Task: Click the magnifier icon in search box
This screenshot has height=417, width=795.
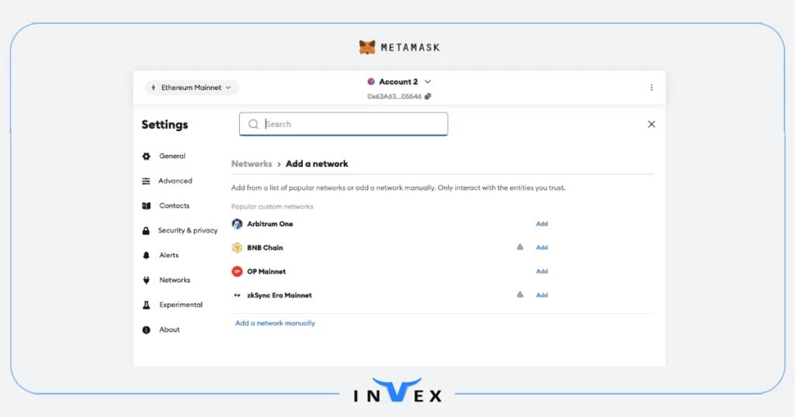Action: (x=254, y=124)
